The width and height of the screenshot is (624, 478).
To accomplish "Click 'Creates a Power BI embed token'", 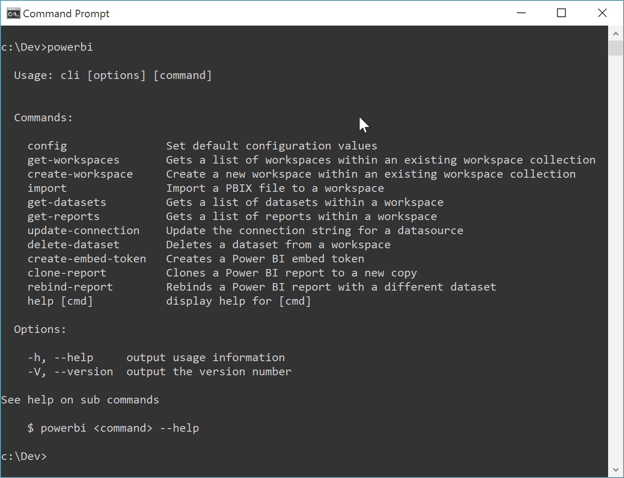I will (x=265, y=259).
